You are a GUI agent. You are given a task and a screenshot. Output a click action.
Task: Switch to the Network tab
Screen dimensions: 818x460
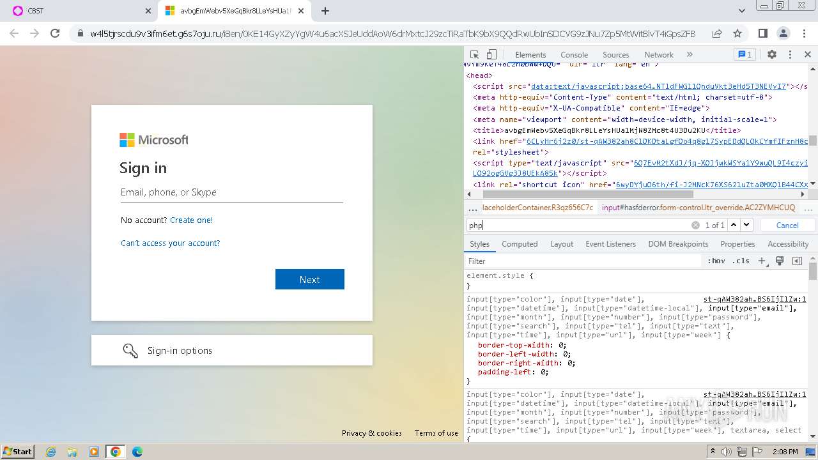point(659,55)
